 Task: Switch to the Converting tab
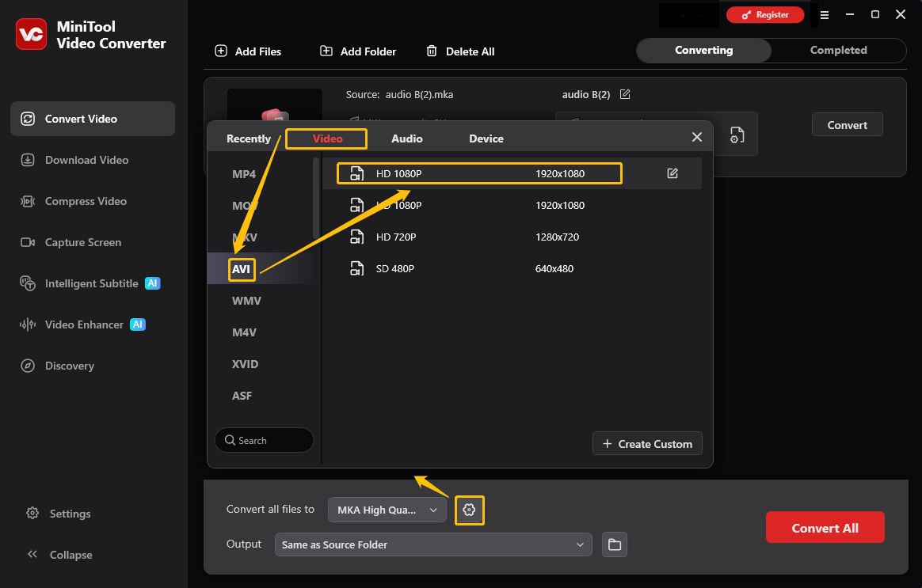click(x=704, y=51)
